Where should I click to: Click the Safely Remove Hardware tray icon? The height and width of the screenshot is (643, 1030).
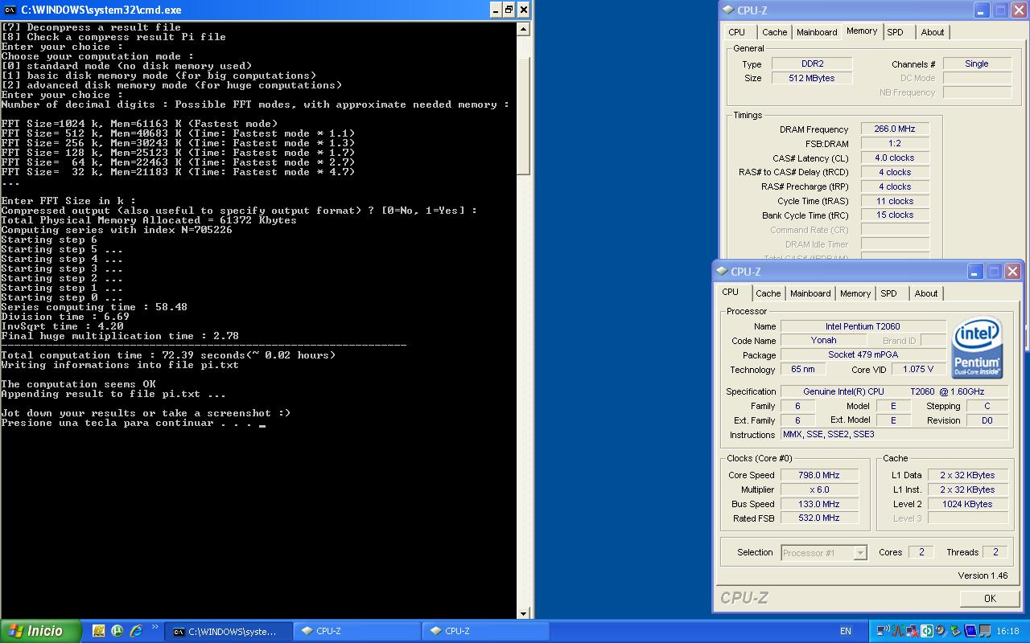pos(956,631)
